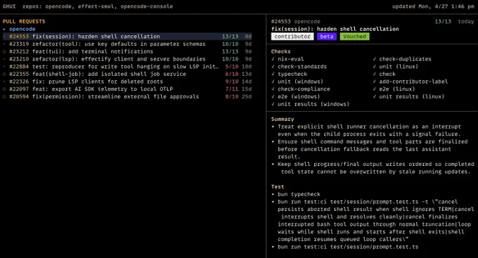Click the PULL REQUESTS section header

24,21
